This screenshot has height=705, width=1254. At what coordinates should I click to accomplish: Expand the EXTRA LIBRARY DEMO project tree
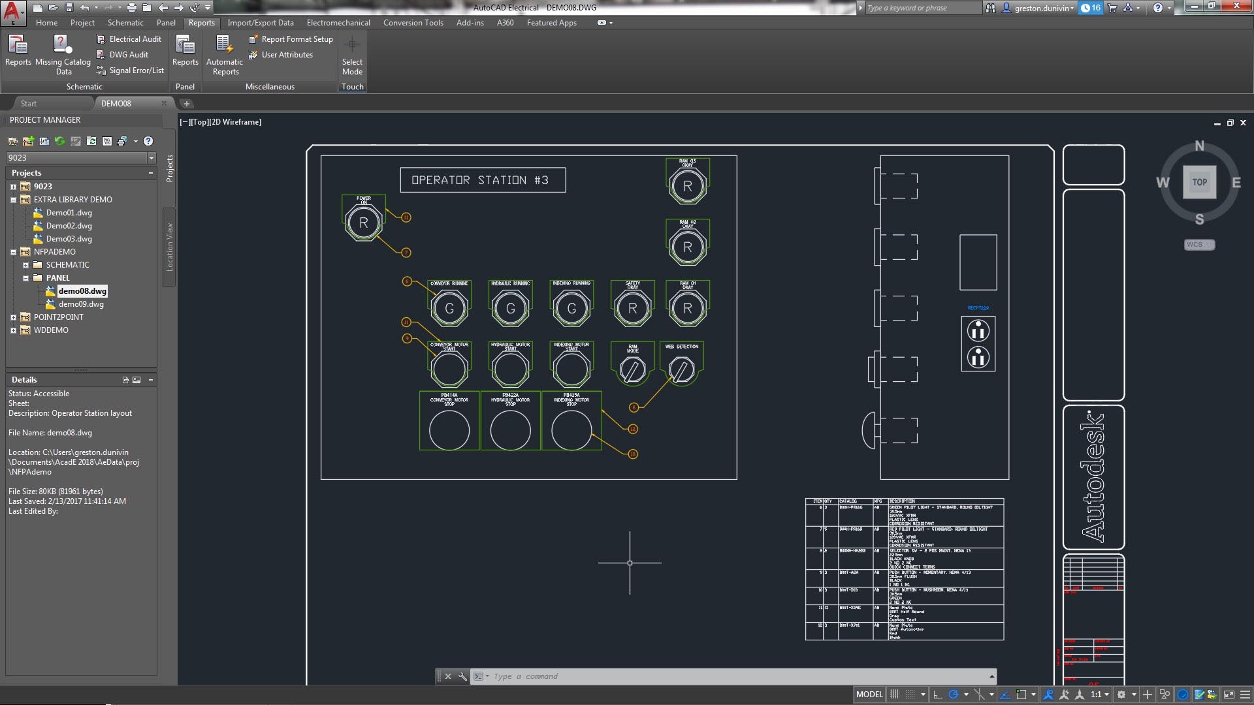click(x=13, y=200)
